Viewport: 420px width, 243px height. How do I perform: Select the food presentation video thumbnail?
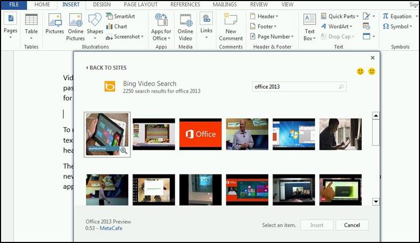coord(154,134)
